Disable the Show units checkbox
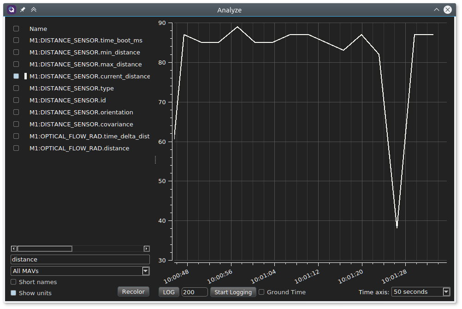The height and width of the screenshot is (309, 462). click(13, 293)
